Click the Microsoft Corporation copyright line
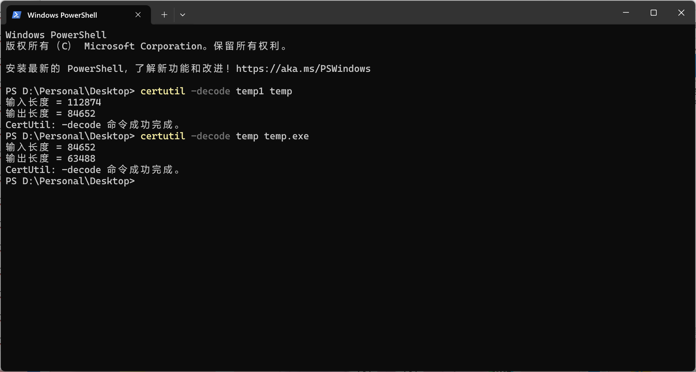This screenshot has width=696, height=372. pos(147,46)
